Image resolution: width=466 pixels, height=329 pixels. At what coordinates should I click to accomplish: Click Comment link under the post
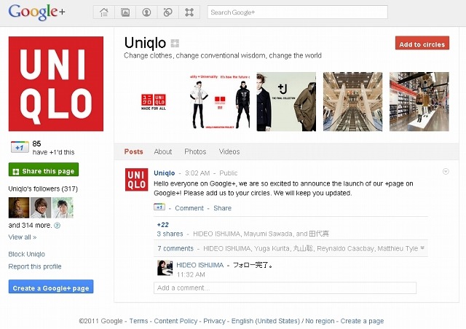click(189, 208)
